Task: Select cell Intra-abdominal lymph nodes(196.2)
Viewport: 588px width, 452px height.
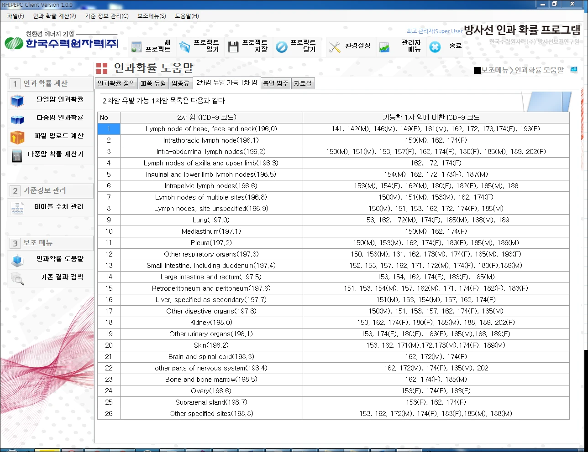Action: pos(211,152)
